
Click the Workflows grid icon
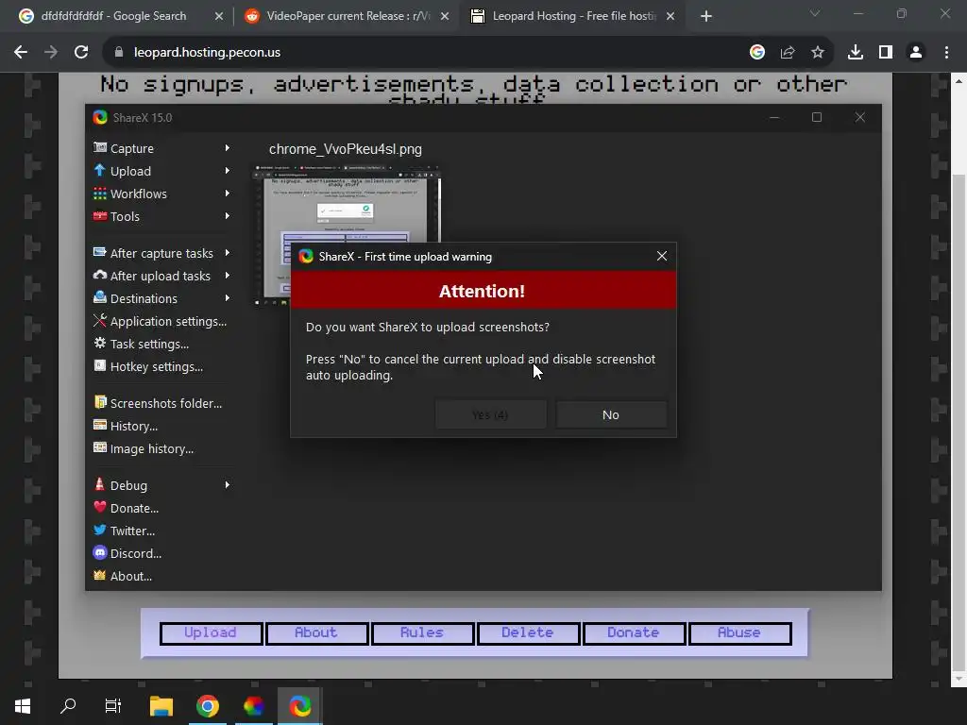pyautogui.click(x=100, y=193)
